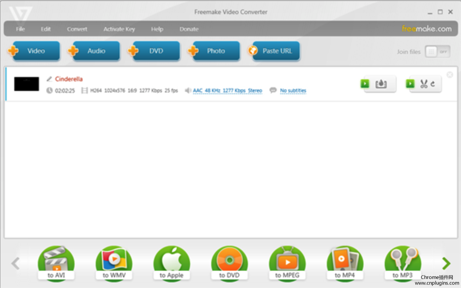This screenshot has width=461, height=288.
Task: Toggle the Join files switch
Action: [x=437, y=52]
